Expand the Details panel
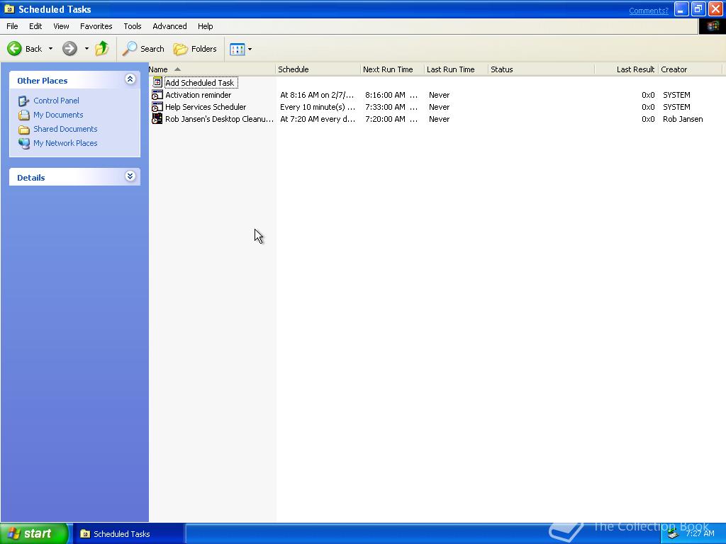The width and height of the screenshot is (726, 544). pyautogui.click(x=130, y=176)
